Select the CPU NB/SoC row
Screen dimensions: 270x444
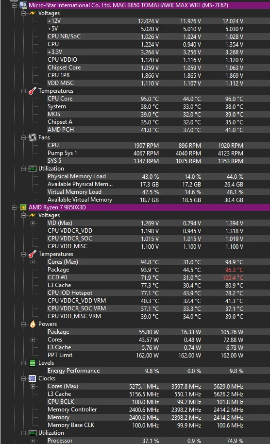[158, 36]
